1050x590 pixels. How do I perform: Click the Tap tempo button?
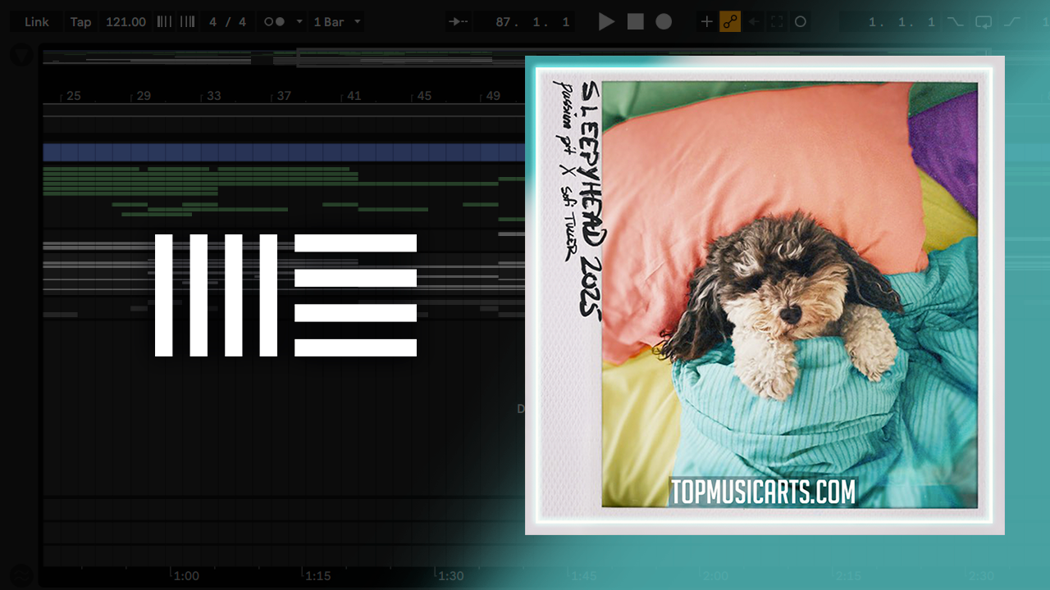(x=80, y=22)
